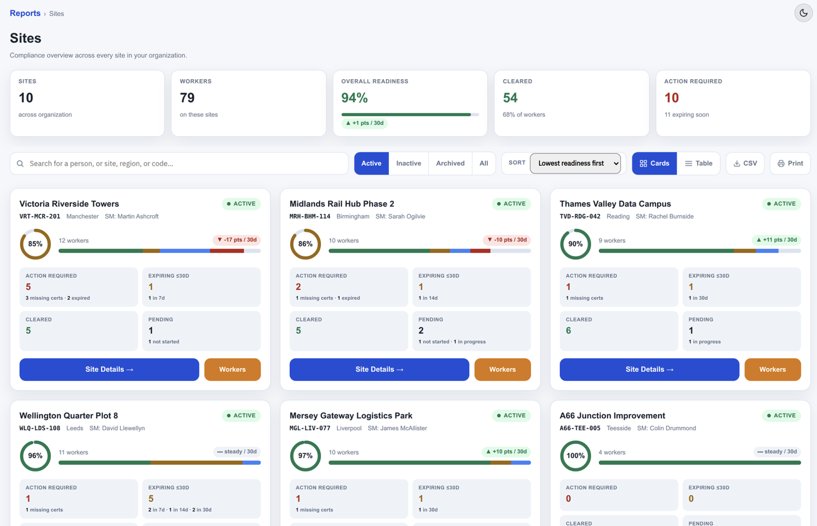The height and width of the screenshot is (526, 817).
Task: Click the Cards grid icon
Action: 643,164
